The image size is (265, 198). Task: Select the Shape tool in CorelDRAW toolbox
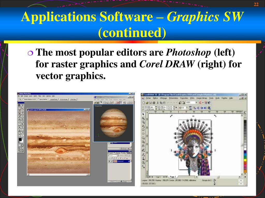[143, 118]
